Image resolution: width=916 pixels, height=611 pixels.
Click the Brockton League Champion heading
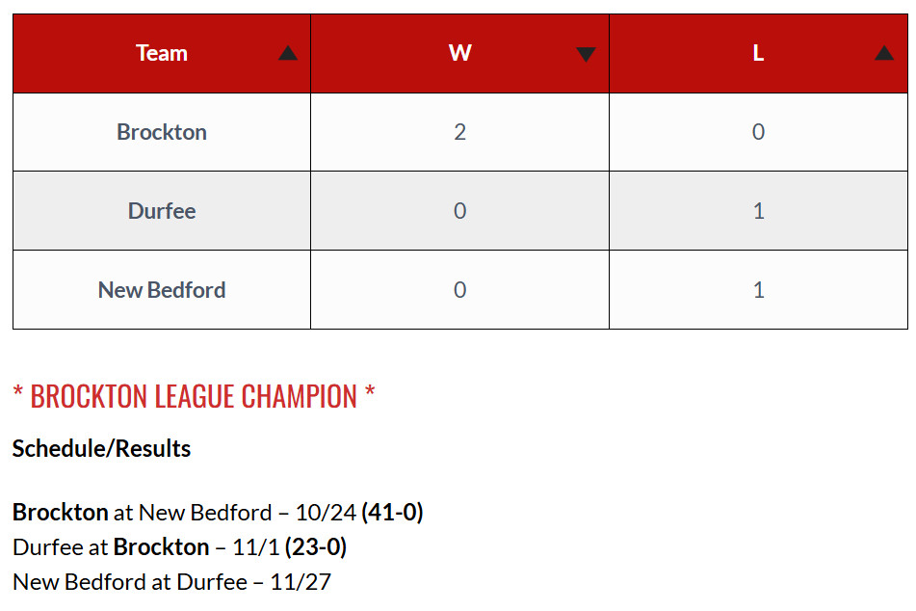pos(194,396)
